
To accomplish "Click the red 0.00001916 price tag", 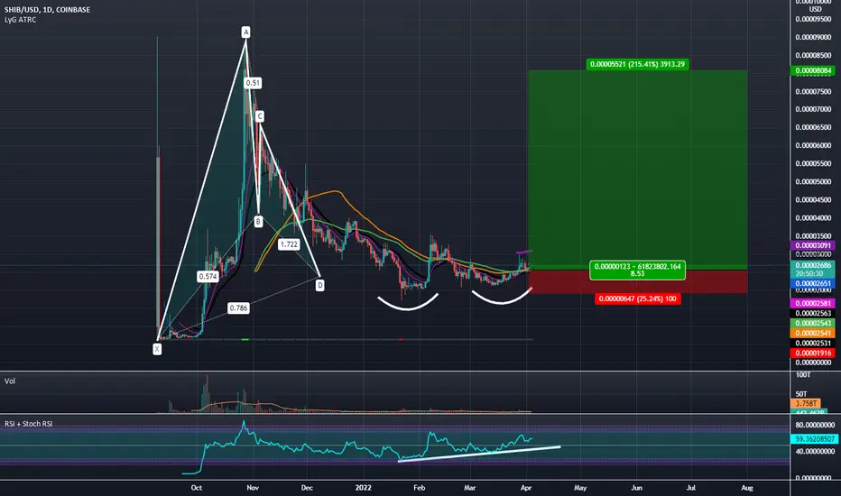I will [813, 353].
